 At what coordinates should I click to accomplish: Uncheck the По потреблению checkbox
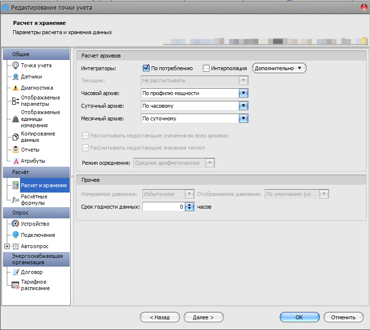click(146, 68)
